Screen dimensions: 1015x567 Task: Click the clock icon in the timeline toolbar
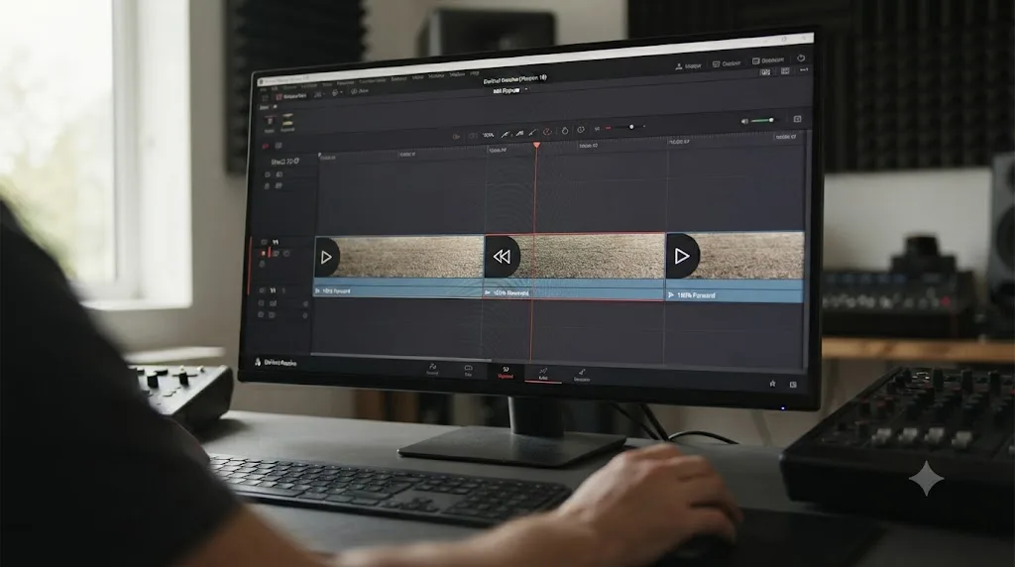coord(581,130)
